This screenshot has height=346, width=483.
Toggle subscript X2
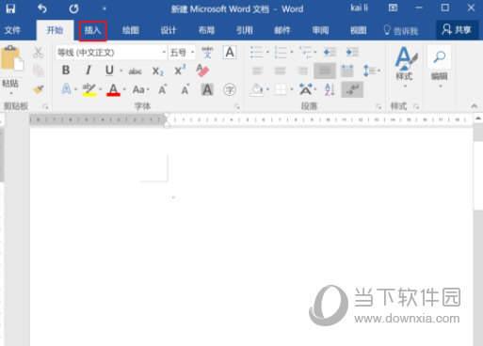point(158,71)
